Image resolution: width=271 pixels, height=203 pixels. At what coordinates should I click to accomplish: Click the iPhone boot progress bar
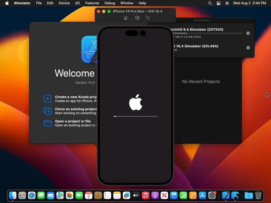[x=135, y=116]
